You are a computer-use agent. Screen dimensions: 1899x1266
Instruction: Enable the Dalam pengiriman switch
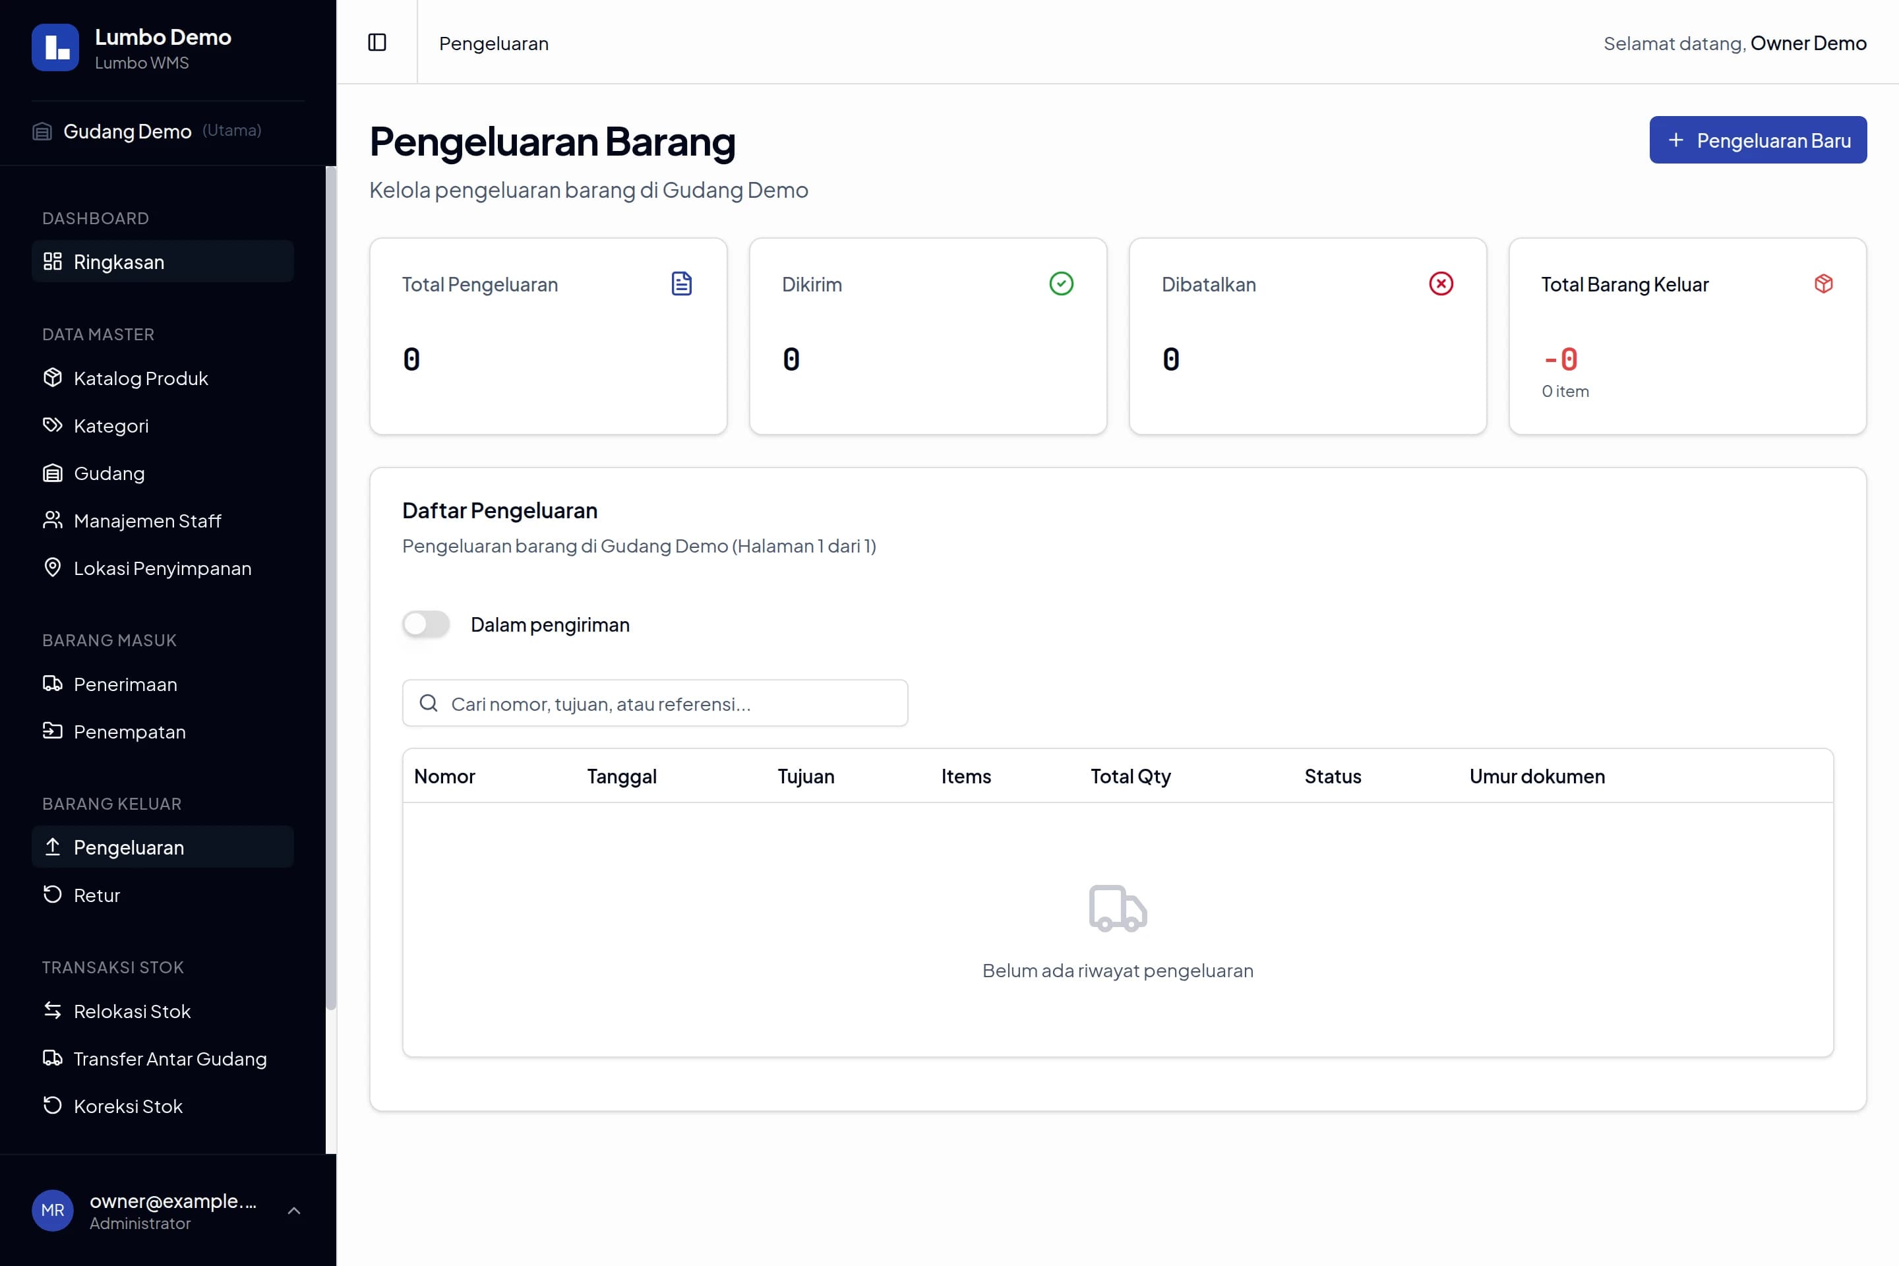425,624
